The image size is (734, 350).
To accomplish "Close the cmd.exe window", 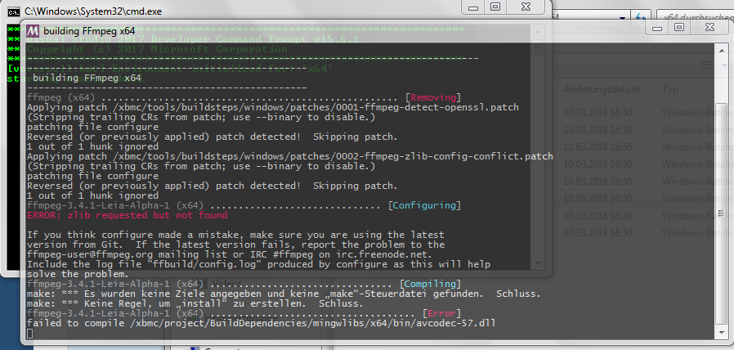I will [526, 7].
